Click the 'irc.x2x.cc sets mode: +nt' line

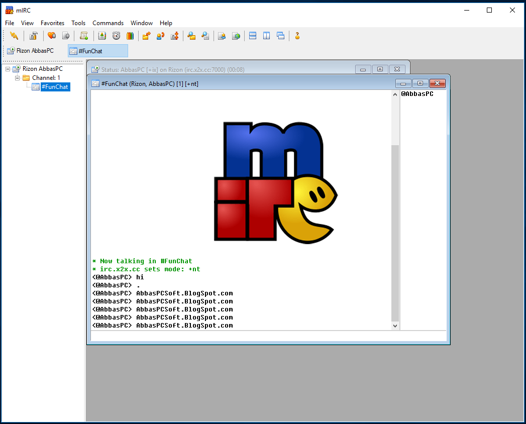tap(147, 269)
